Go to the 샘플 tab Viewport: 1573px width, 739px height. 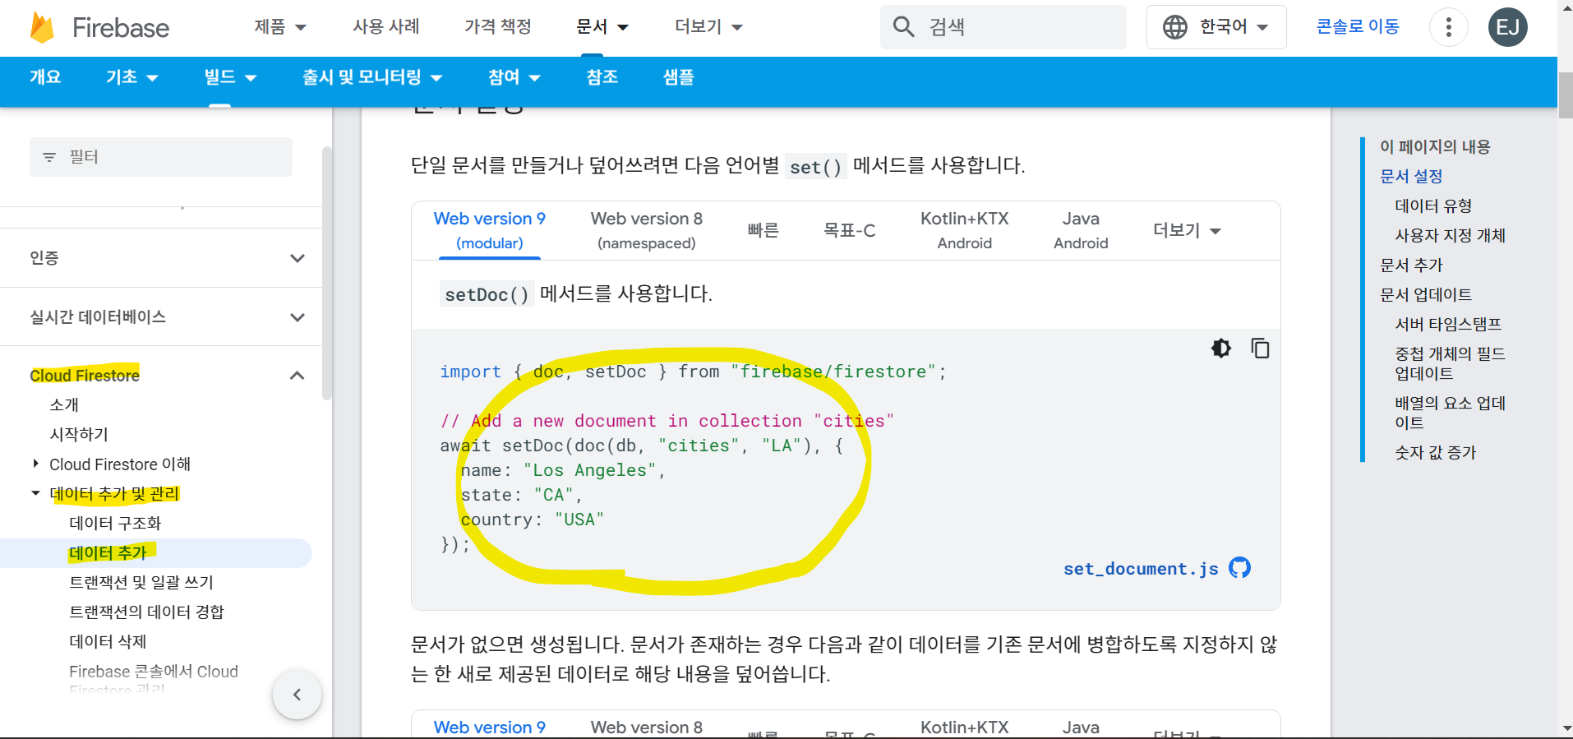[x=679, y=77]
